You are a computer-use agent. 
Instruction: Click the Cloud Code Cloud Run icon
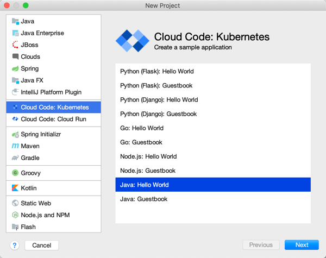coord(15,119)
